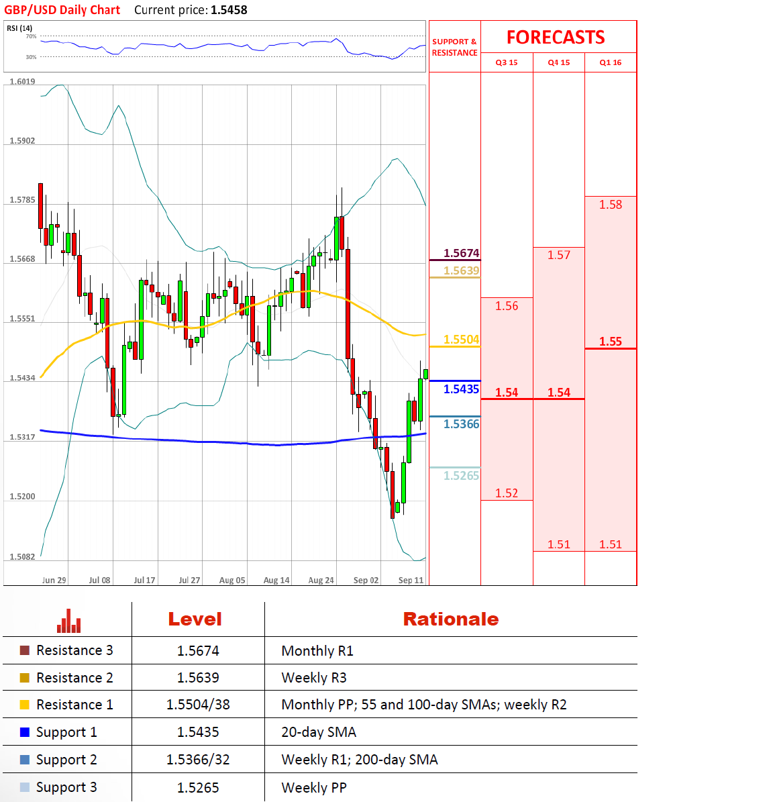
Task: Click the GBP/USD Daily Chart title
Action: [62, 10]
